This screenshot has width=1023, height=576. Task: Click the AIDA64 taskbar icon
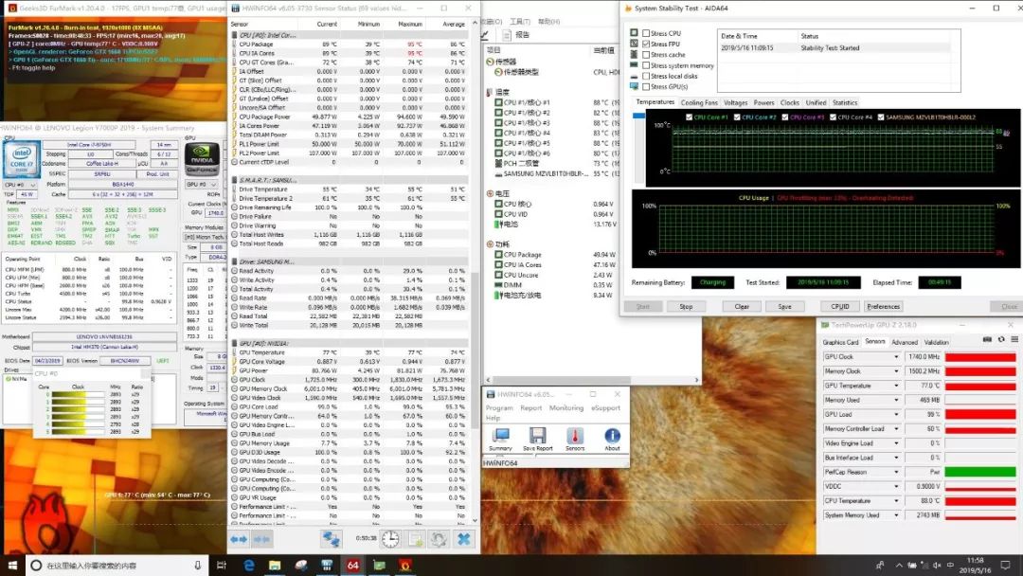coord(352,565)
